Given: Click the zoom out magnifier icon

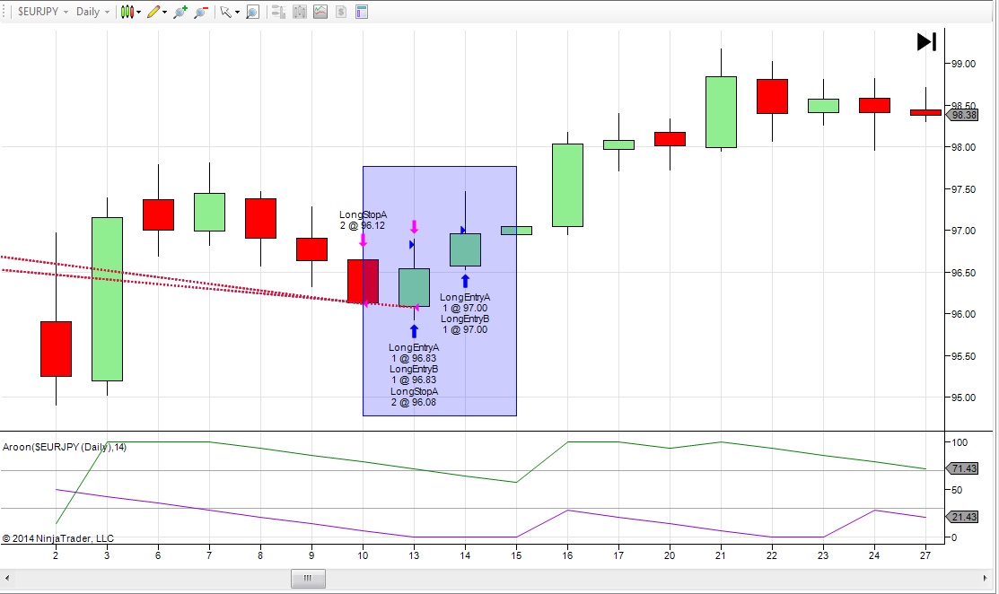Looking at the screenshot, I should 201,12.
